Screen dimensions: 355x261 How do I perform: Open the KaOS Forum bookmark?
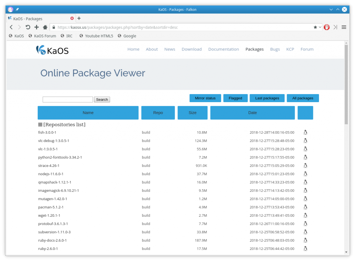click(42, 36)
